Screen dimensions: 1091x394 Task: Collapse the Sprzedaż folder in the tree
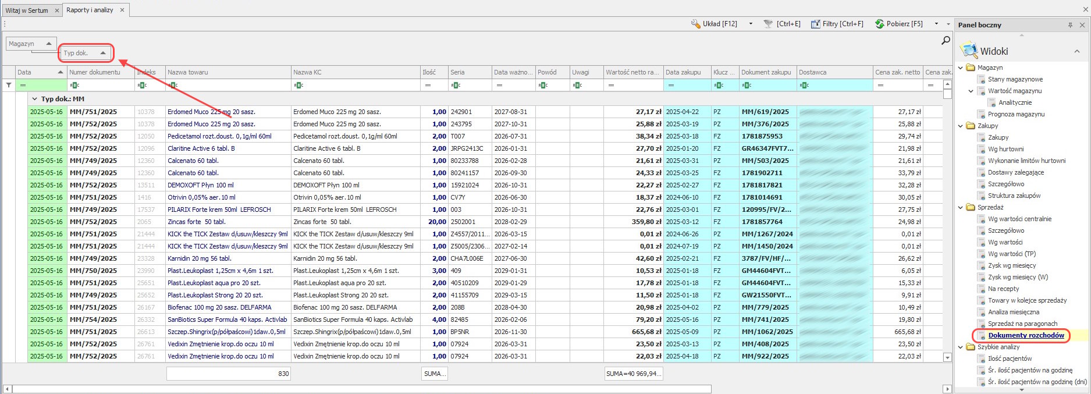[961, 207]
